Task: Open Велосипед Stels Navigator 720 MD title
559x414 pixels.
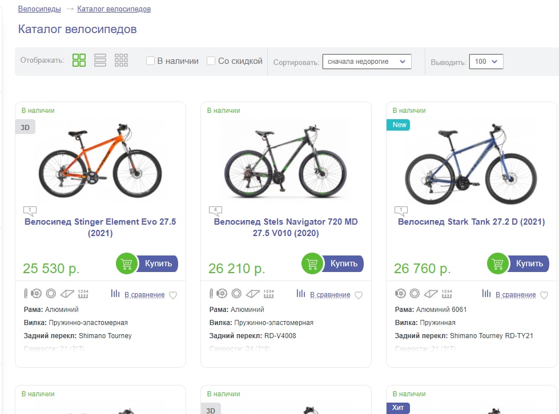Action: pos(286,228)
